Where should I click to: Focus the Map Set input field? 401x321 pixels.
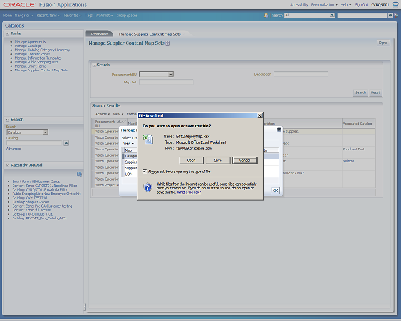[x=166, y=82]
